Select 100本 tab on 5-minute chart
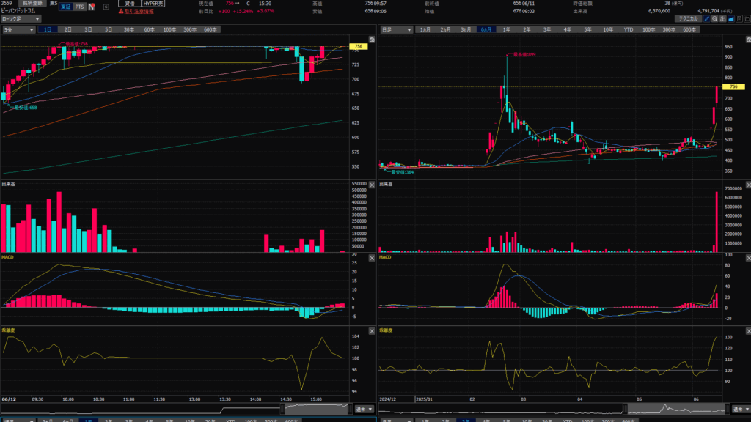 169,29
